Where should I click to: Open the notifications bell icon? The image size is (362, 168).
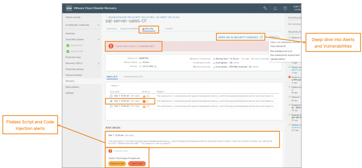point(275,8)
